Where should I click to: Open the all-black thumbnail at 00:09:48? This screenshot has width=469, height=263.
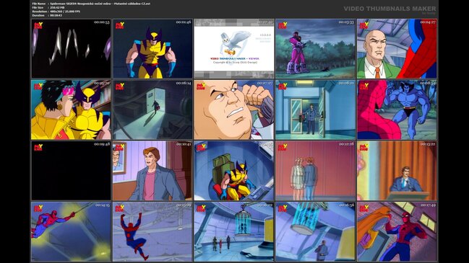[71, 171]
